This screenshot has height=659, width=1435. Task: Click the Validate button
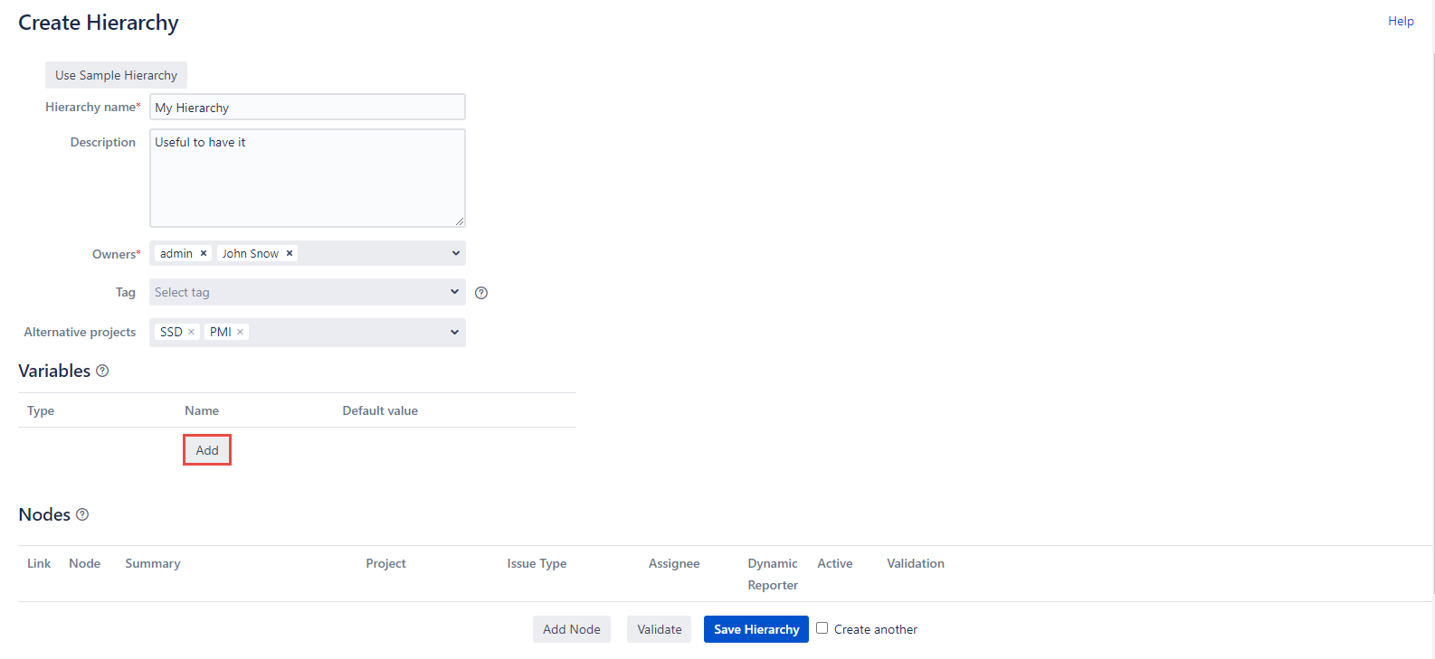[659, 629]
